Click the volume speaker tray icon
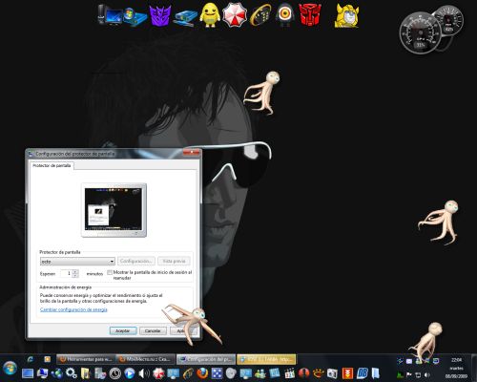 click(x=427, y=375)
